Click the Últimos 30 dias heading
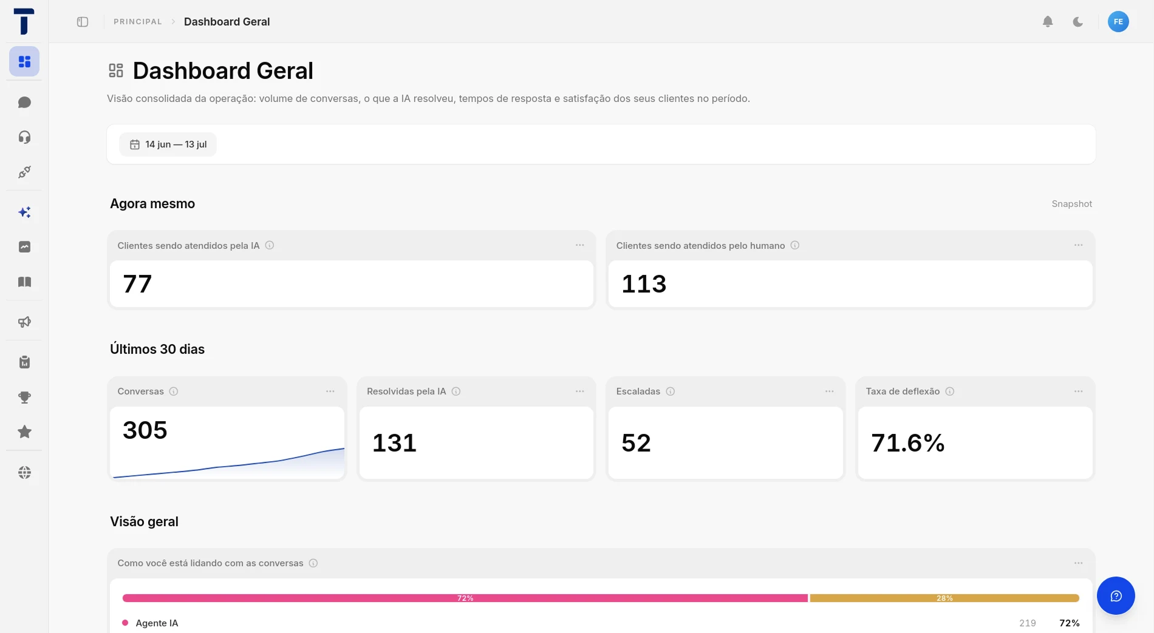The height and width of the screenshot is (633, 1154). coord(157,349)
